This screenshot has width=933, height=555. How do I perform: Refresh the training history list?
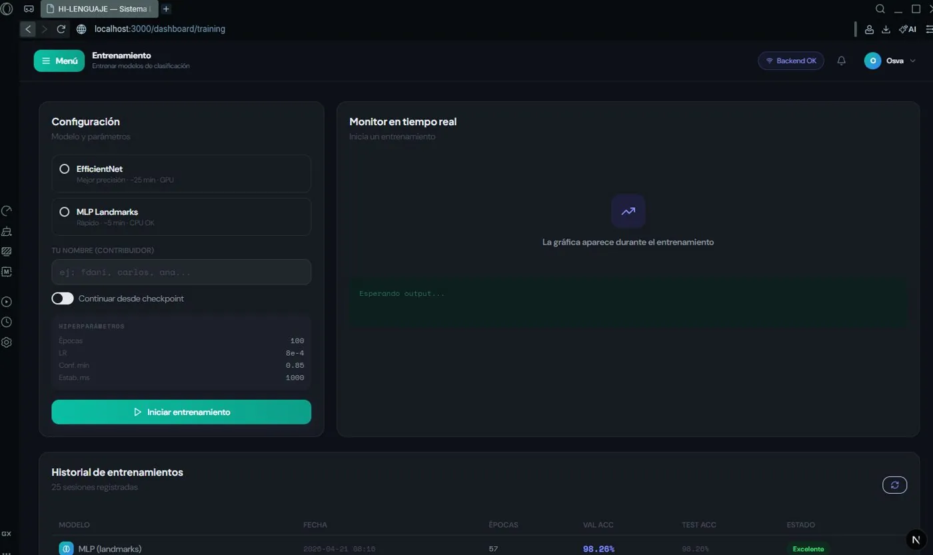(x=895, y=485)
